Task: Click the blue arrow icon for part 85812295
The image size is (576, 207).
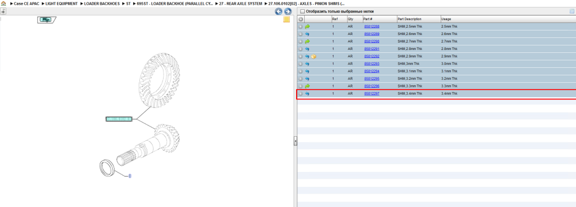Action: 308,79
